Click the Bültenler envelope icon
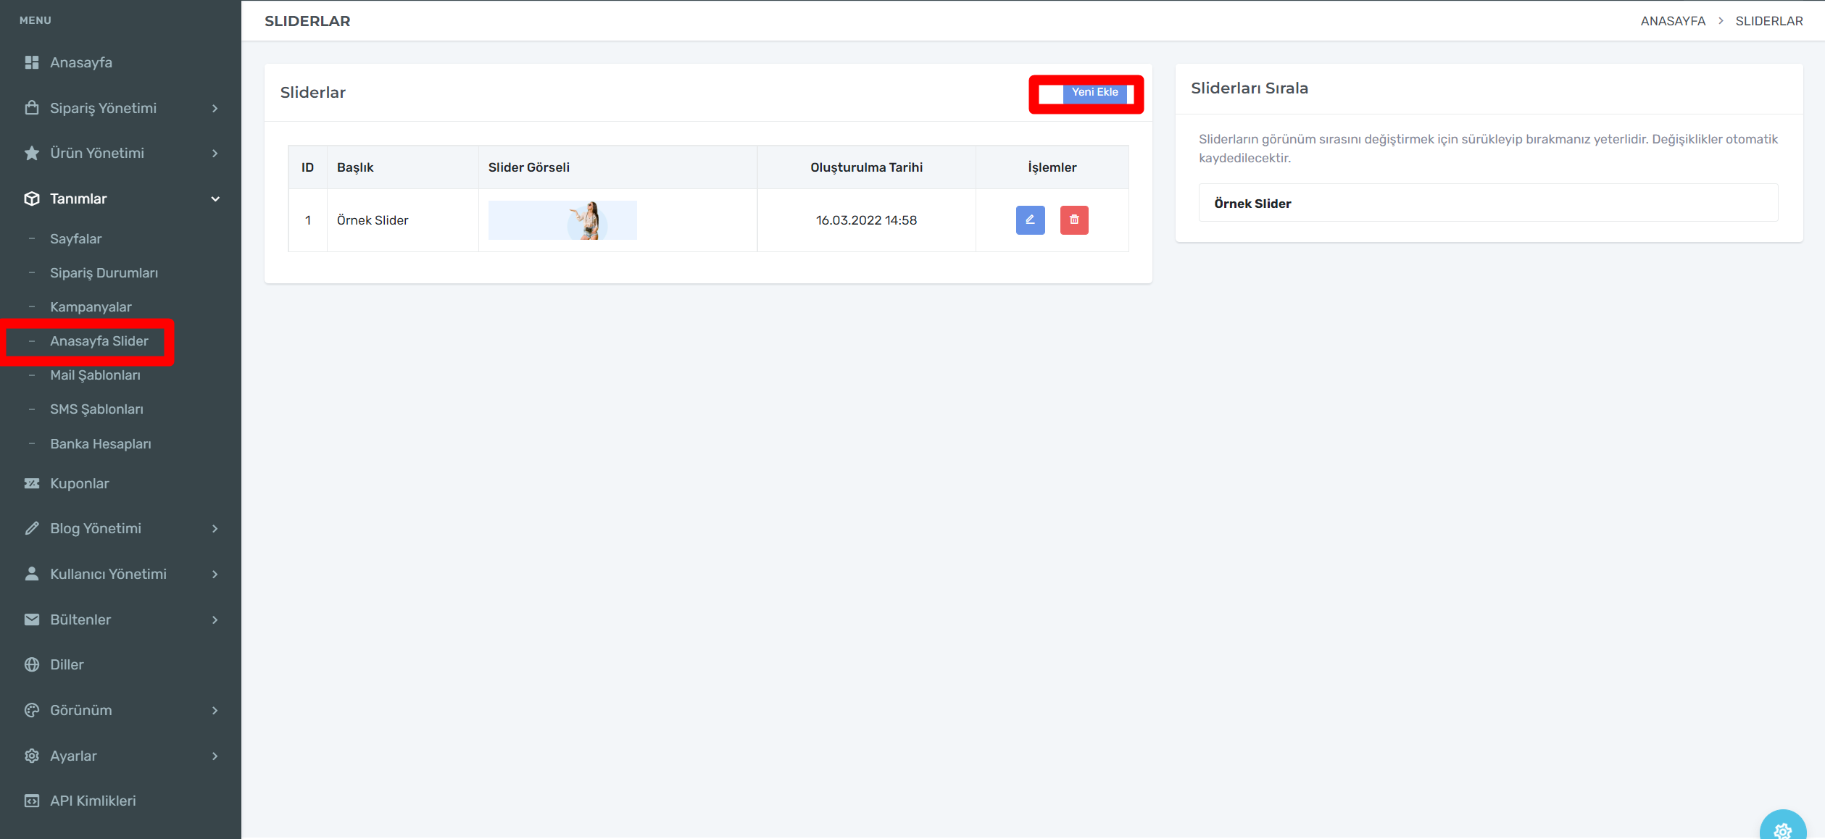The height and width of the screenshot is (839, 1825). coord(32,619)
